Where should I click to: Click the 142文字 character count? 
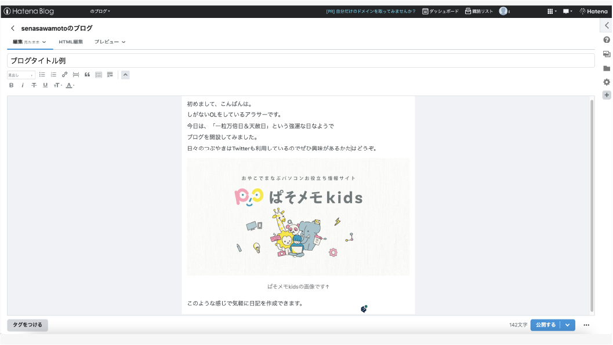(x=518, y=325)
